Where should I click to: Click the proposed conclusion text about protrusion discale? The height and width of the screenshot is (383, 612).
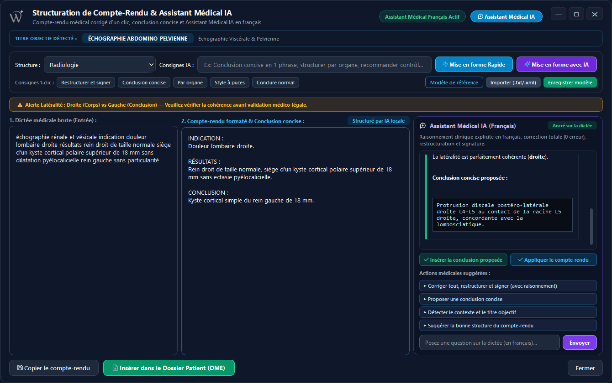click(x=502, y=215)
